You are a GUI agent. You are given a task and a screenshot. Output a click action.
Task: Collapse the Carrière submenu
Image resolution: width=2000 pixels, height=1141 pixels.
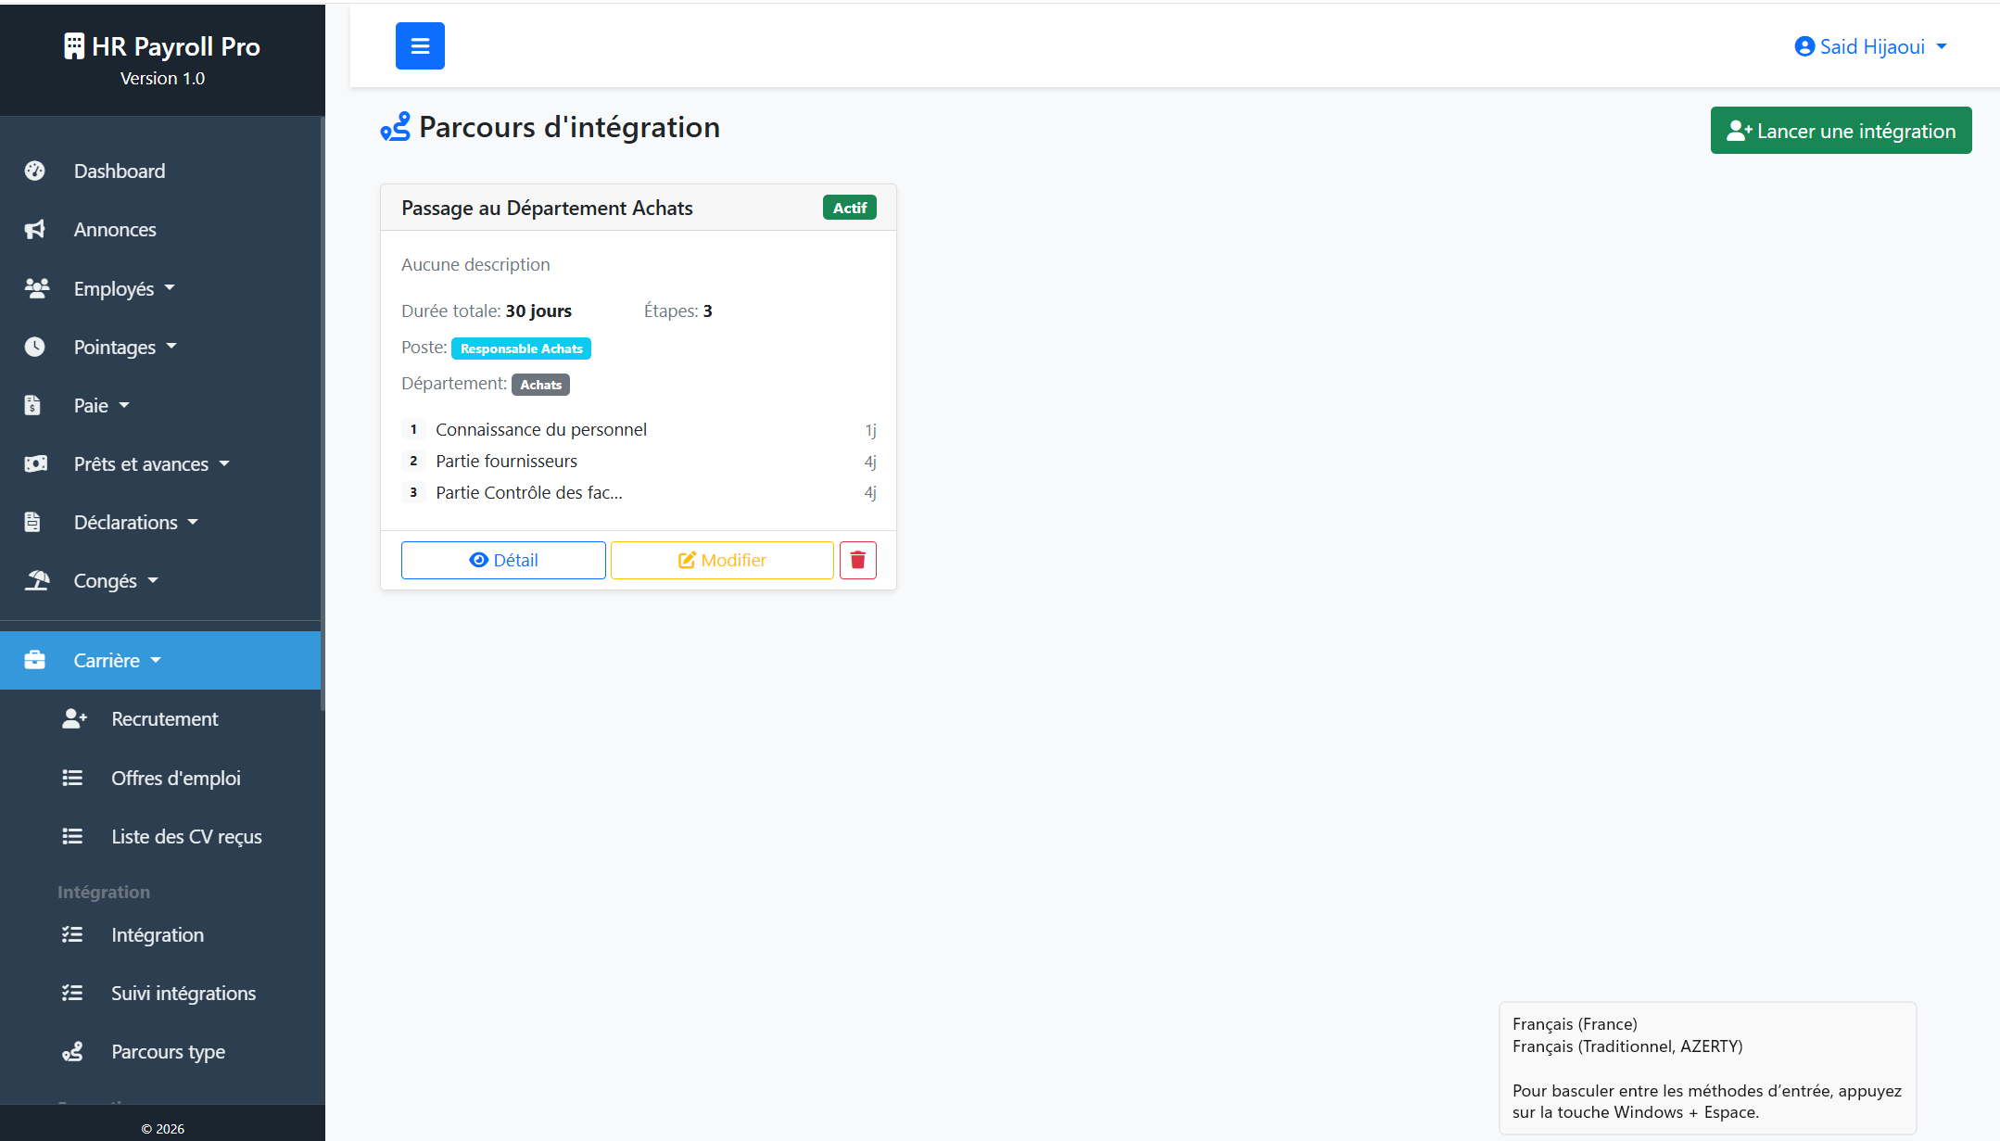click(160, 660)
